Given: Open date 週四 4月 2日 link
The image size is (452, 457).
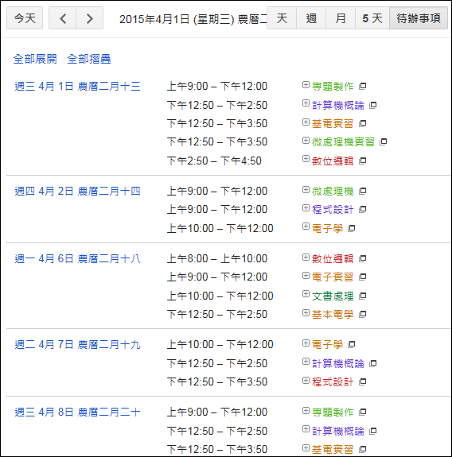Looking at the screenshot, I should click(x=77, y=192).
